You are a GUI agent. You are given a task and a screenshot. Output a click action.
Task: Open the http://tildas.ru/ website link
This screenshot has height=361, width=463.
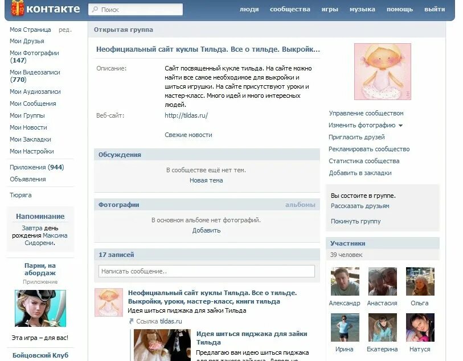pyautogui.click(x=186, y=115)
